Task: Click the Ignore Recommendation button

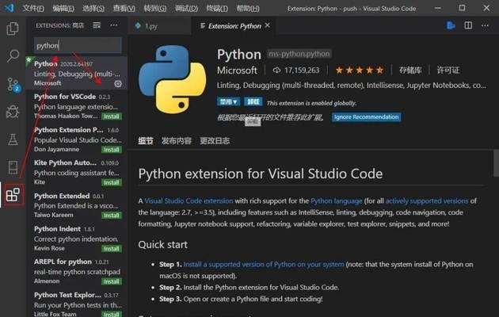Action: (366, 117)
